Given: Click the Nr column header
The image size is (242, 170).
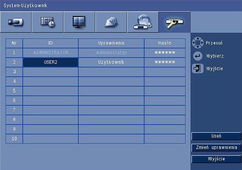Looking at the screenshot, I should click(x=14, y=43).
